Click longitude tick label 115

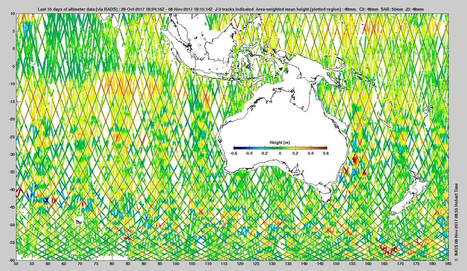[x=224, y=264]
